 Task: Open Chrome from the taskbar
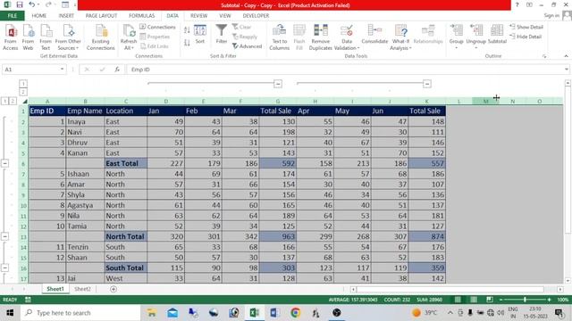pos(296,313)
